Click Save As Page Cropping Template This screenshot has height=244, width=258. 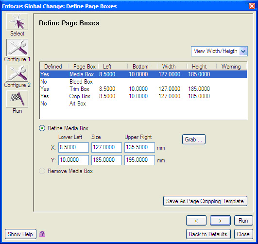click(205, 201)
